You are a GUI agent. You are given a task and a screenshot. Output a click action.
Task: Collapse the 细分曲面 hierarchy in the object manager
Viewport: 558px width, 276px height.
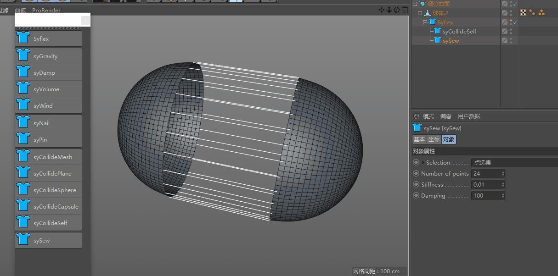[415, 3]
